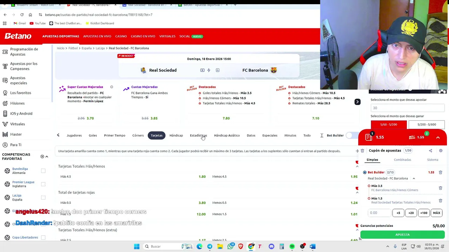Show hidden system tray icons
Viewport: 449px width, 252px height.
(388, 246)
